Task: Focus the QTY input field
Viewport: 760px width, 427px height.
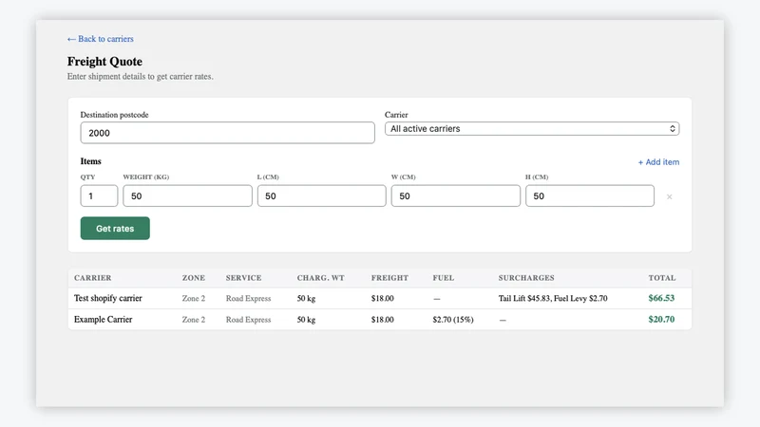Action: (99, 195)
